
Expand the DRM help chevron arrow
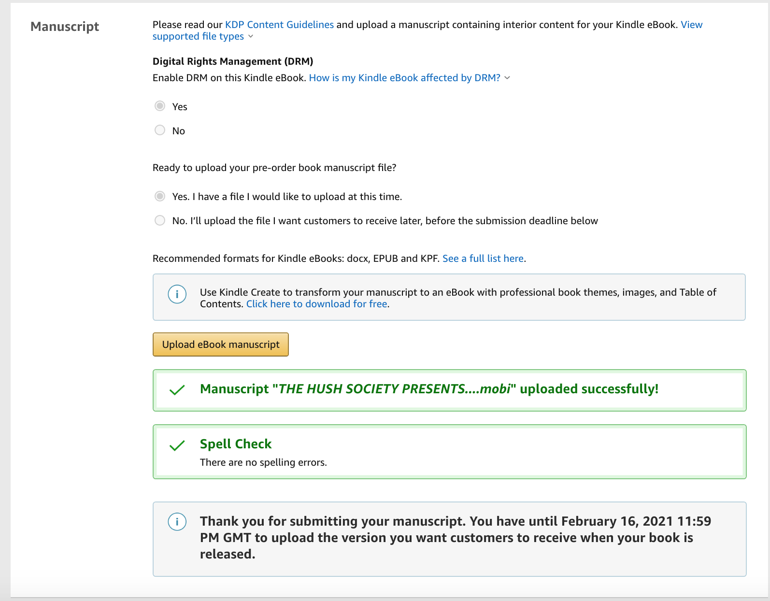[507, 78]
